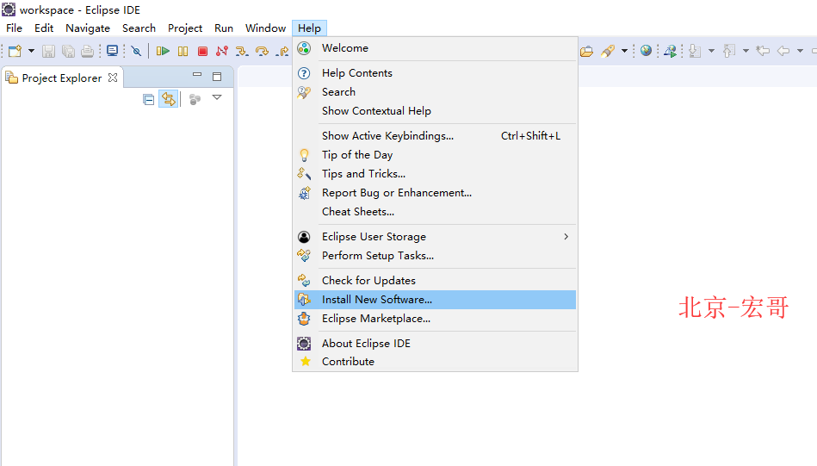Expand Eclipse User Storage submenu
The image size is (817, 466).
435,237
